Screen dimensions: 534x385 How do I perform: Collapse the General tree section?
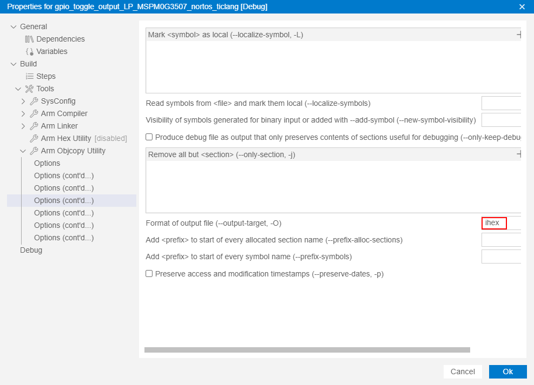[x=14, y=27]
